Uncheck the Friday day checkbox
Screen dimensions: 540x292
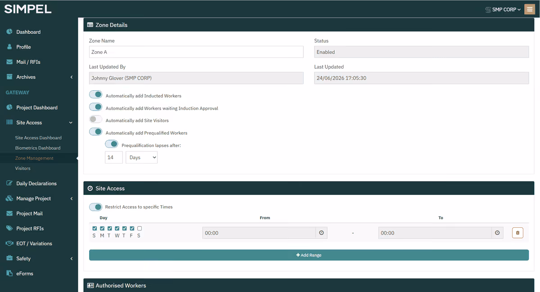pyautogui.click(x=132, y=229)
